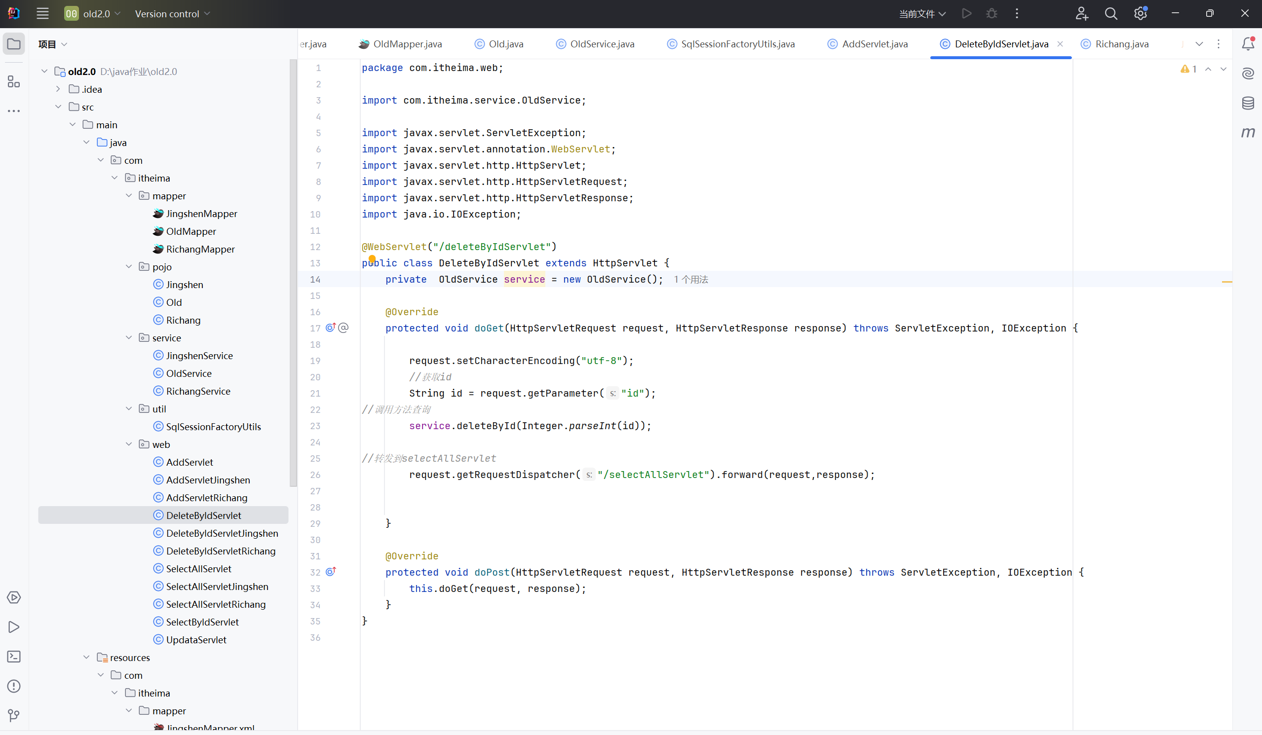The height and width of the screenshot is (735, 1262).
Task: Close the DeleteByIdServlet.java tab
Action: [1060, 44]
